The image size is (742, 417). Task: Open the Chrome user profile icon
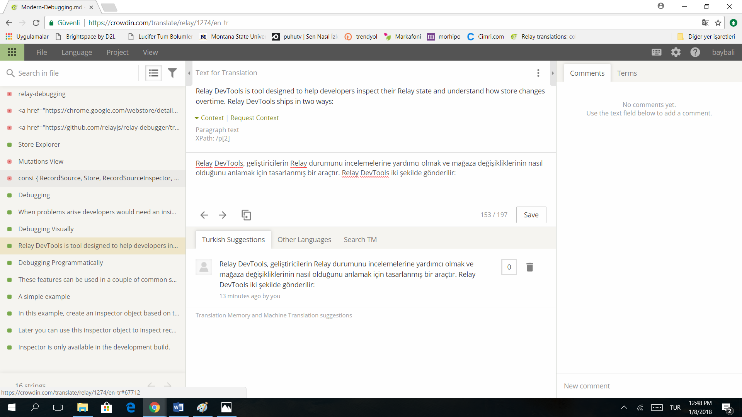click(x=661, y=6)
